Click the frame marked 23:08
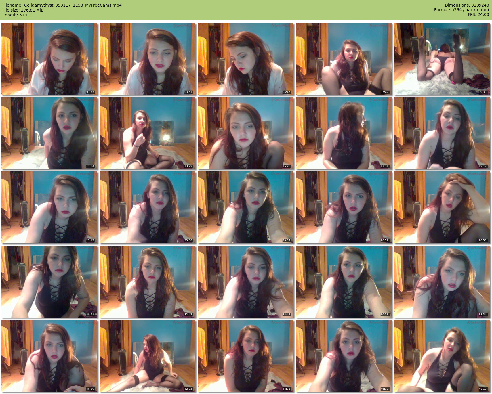This screenshot has width=492, height=394. pos(148,207)
